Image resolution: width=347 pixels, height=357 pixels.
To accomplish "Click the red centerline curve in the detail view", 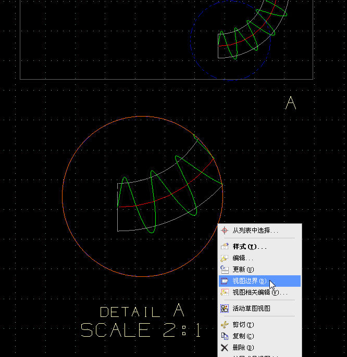I will point(171,195).
